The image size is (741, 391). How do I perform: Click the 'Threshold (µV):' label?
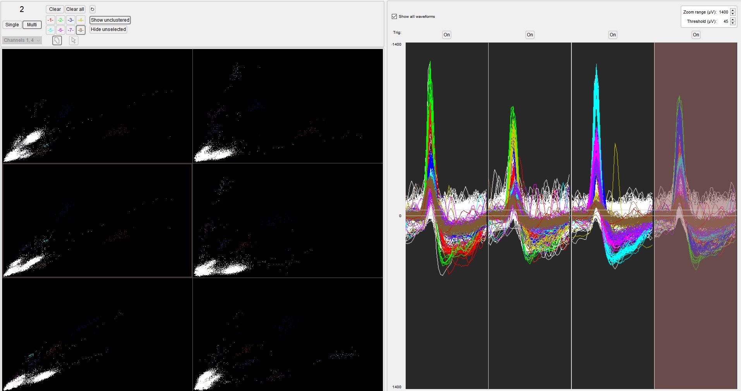pos(702,21)
